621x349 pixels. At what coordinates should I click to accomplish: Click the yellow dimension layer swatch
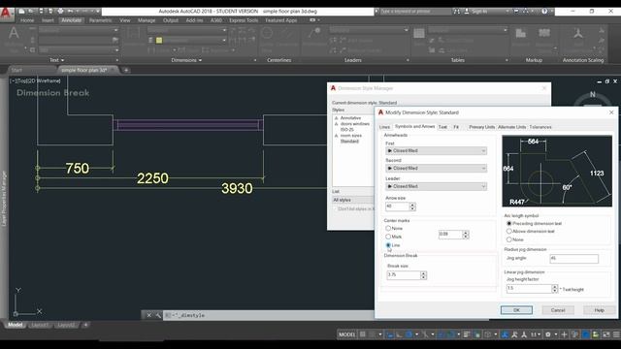pos(159,40)
